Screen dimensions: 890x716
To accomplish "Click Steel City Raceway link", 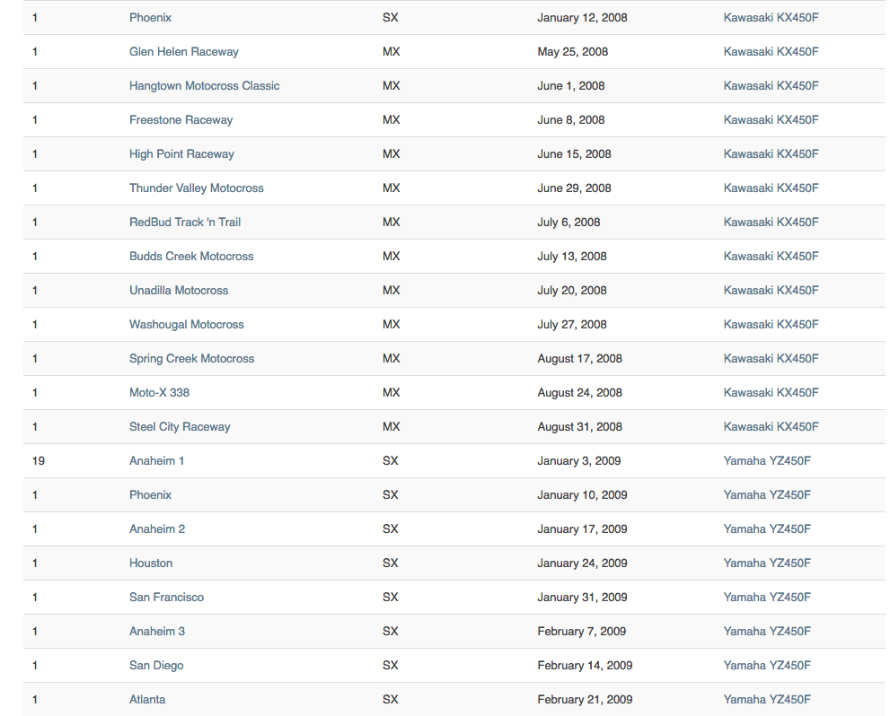I will 180,427.
